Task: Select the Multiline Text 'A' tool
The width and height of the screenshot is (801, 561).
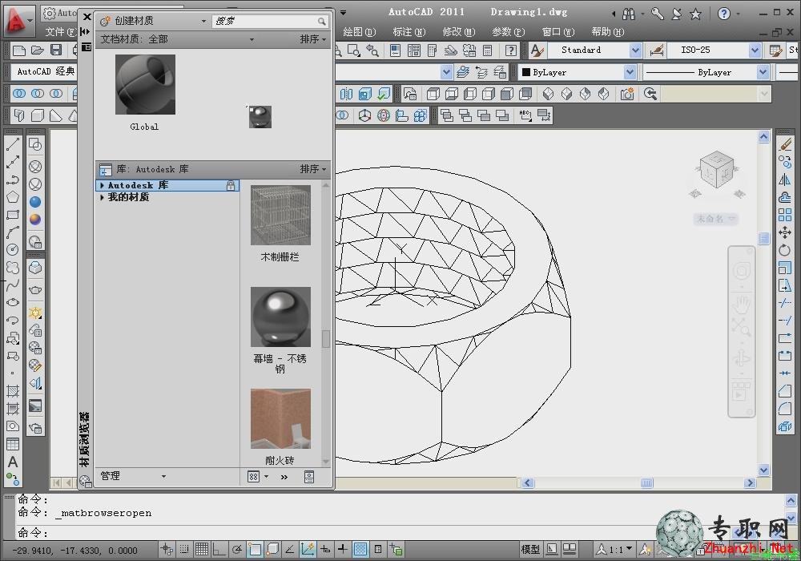Action: pos(13,462)
